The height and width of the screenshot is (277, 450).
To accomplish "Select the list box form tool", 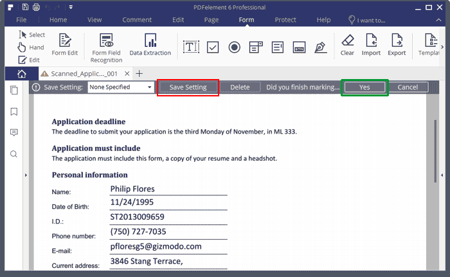I will point(278,47).
